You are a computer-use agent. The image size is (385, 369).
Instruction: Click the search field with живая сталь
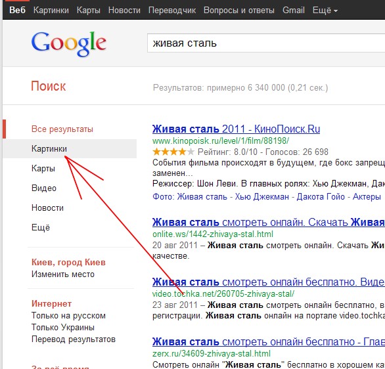(266, 43)
